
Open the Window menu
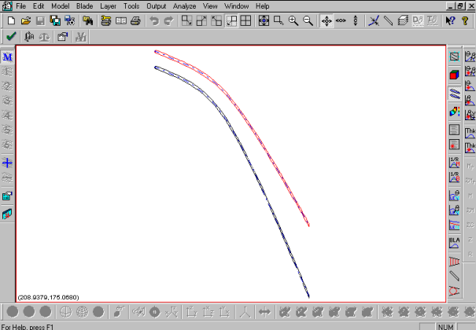[237, 6]
